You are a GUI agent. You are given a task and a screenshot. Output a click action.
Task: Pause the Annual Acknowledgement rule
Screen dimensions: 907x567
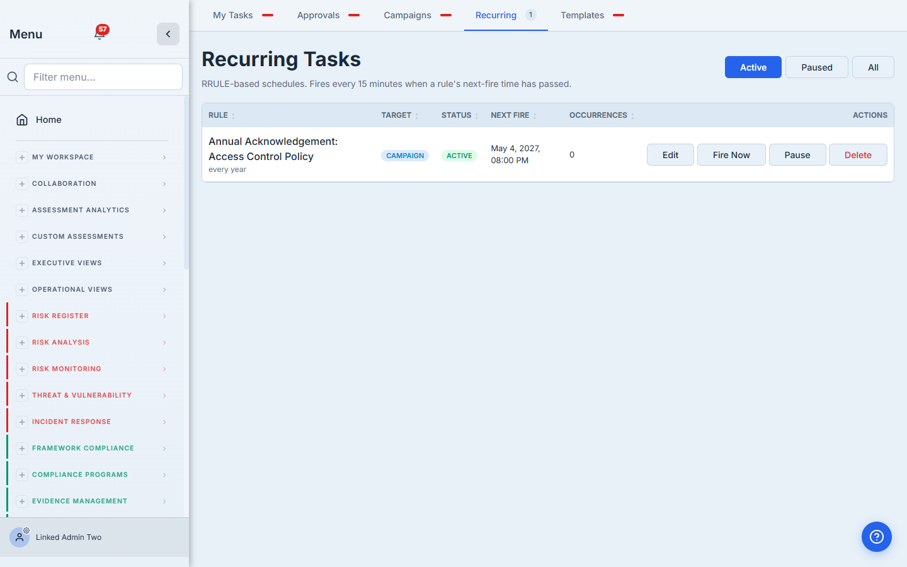click(x=797, y=155)
